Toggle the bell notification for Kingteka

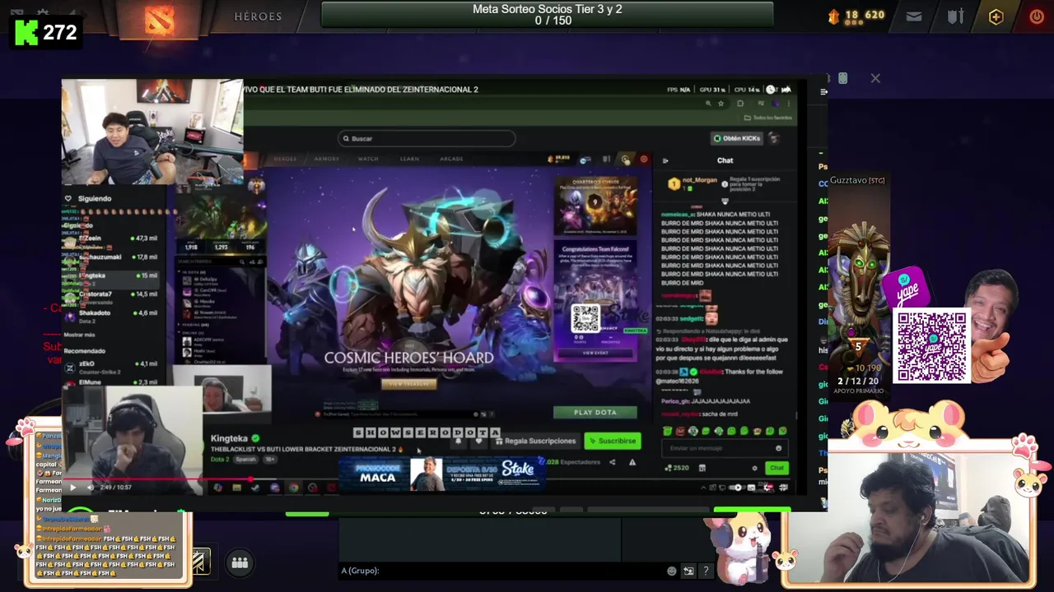459,441
